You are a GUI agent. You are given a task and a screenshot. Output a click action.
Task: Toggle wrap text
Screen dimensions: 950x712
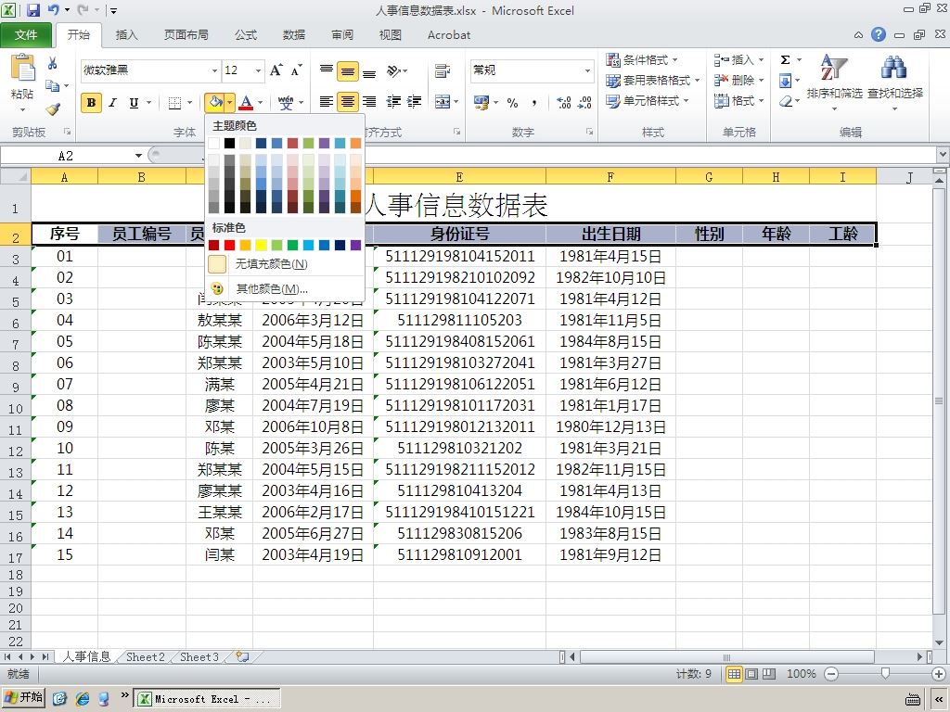tap(443, 70)
